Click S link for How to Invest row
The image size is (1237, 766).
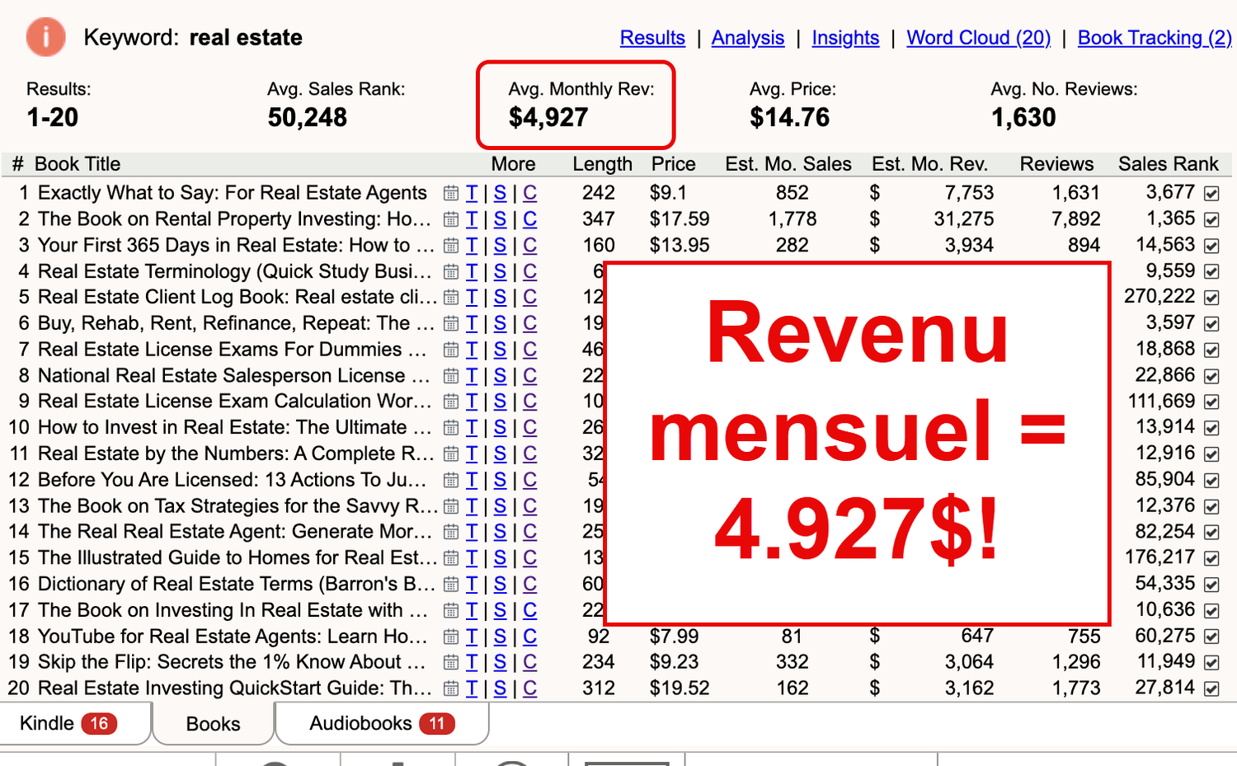click(x=501, y=428)
